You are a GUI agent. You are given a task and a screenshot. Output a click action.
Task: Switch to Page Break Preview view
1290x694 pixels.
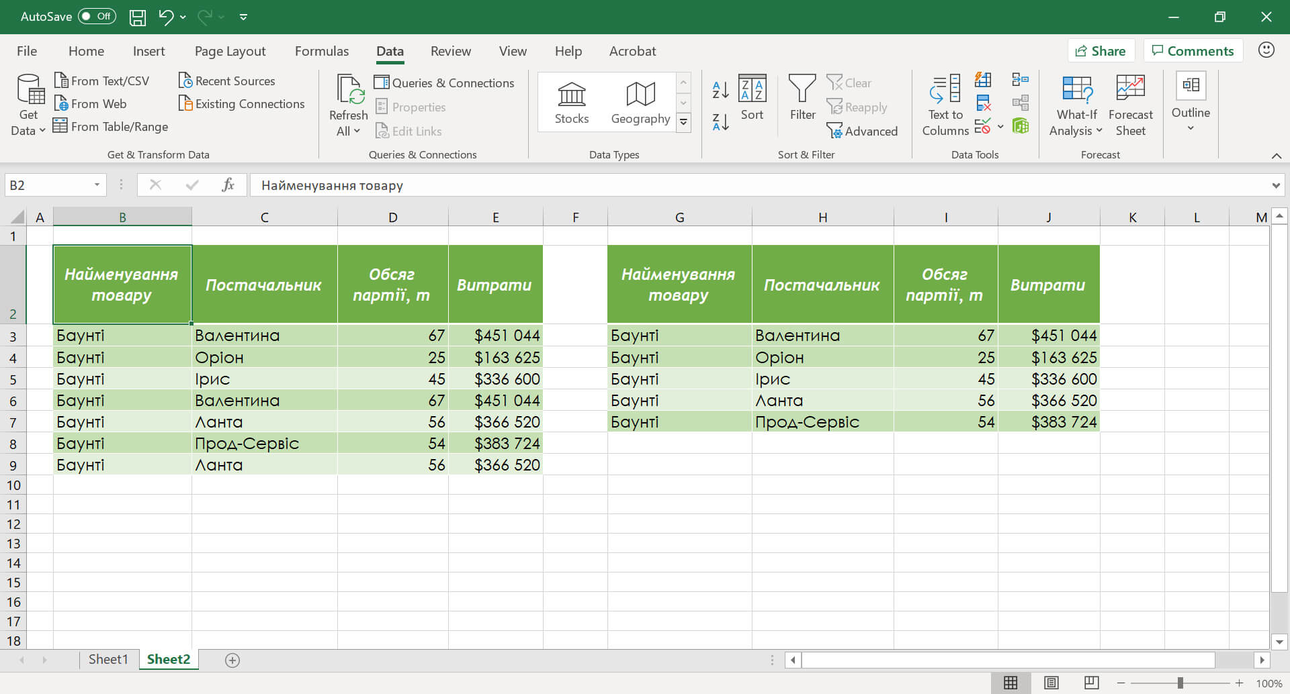1092,683
